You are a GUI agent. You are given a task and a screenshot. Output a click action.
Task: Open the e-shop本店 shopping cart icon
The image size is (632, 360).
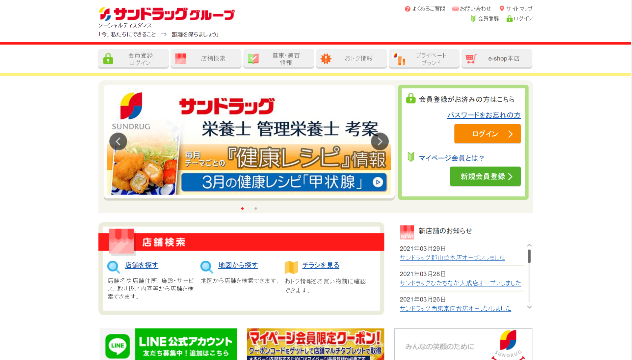(x=472, y=58)
